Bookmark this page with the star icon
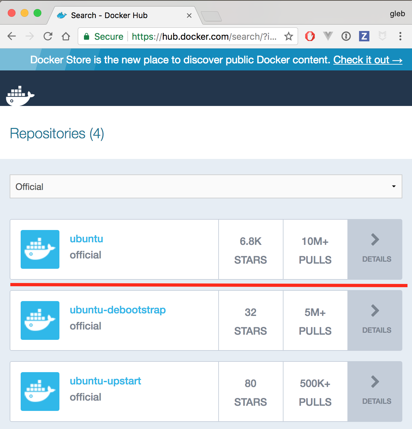The image size is (412, 429). coord(289,36)
